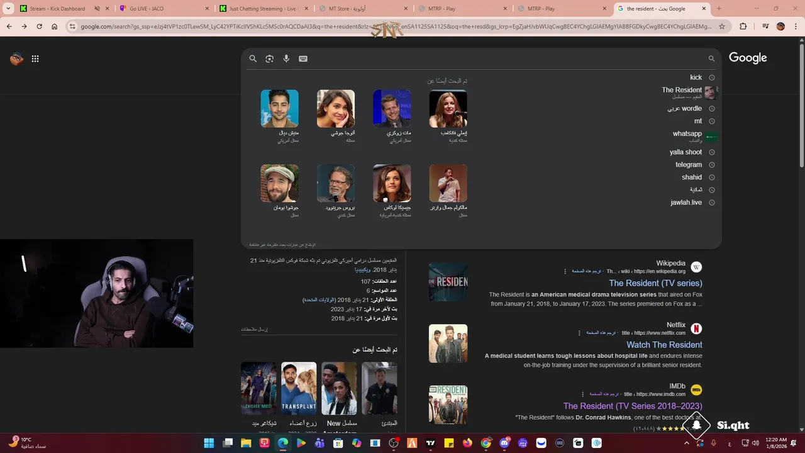The height and width of the screenshot is (453, 805).
Task: Switch to the first MTRP - Play tab
Action: point(464,9)
